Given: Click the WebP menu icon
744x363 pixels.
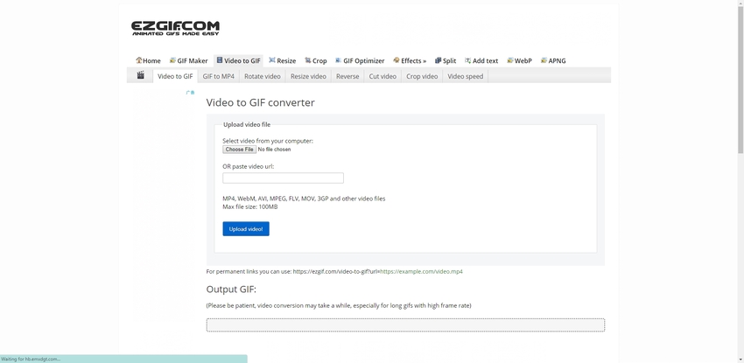Looking at the screenshot, I should click(x=509, y=60).
